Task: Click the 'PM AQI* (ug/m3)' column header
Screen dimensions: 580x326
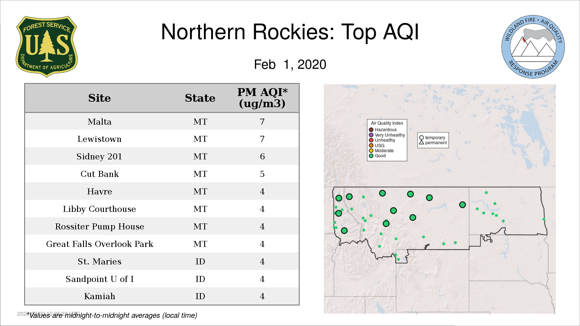Action: click(262, 98)
